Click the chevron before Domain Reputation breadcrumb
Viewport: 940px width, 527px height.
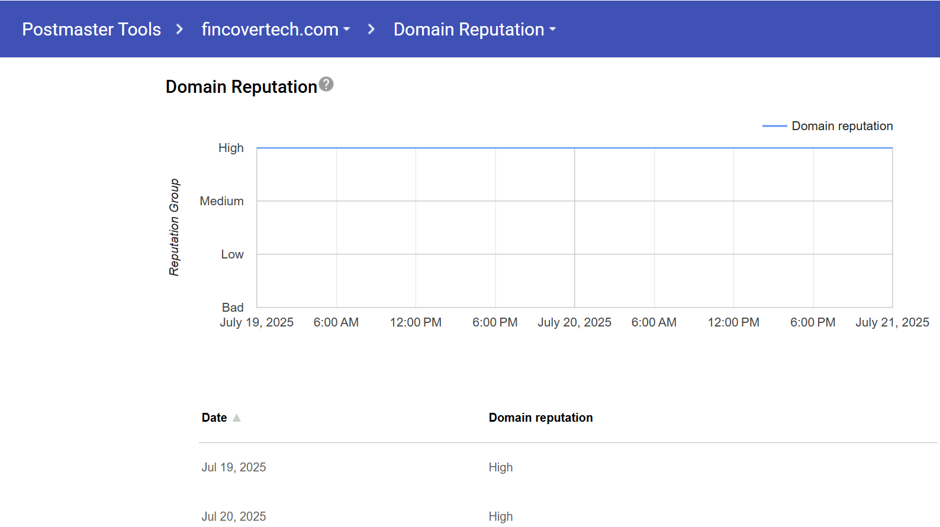371,29
